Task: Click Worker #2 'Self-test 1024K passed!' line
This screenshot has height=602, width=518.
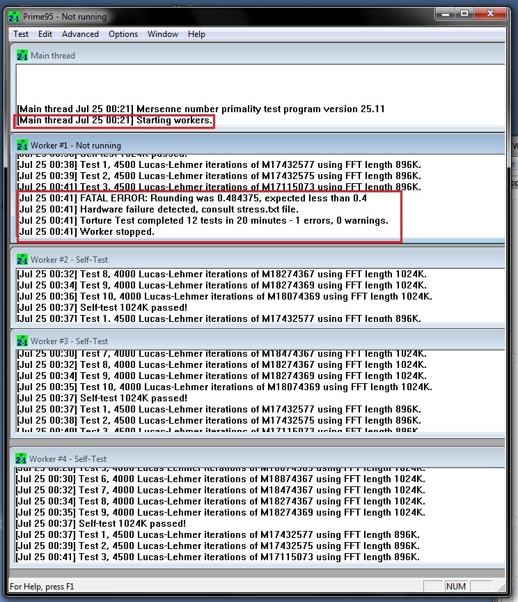Action: coord(102,307)
